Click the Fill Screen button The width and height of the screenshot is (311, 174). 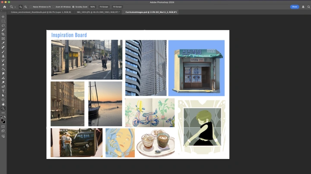tap(117, 7)
